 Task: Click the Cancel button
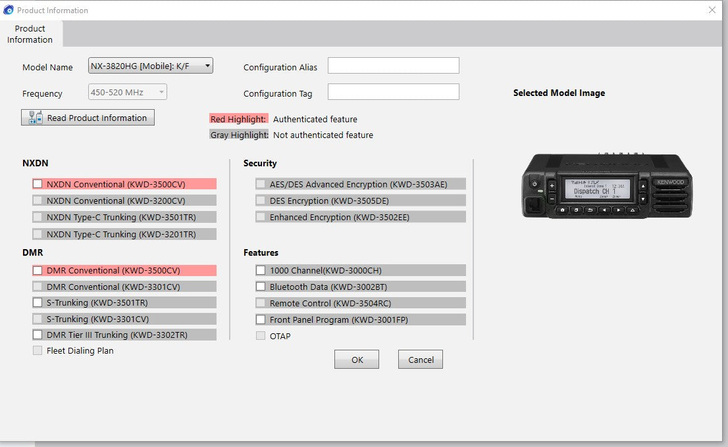click(x=420, y=360)
